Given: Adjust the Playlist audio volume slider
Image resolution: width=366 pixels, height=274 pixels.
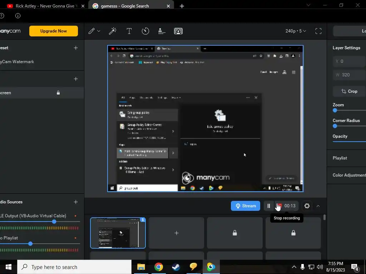Looking at the screenshot, I should click(x=30, y=244).
